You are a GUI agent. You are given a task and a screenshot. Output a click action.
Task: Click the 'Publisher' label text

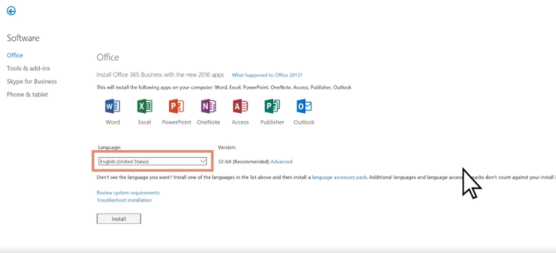coord(272,122)
